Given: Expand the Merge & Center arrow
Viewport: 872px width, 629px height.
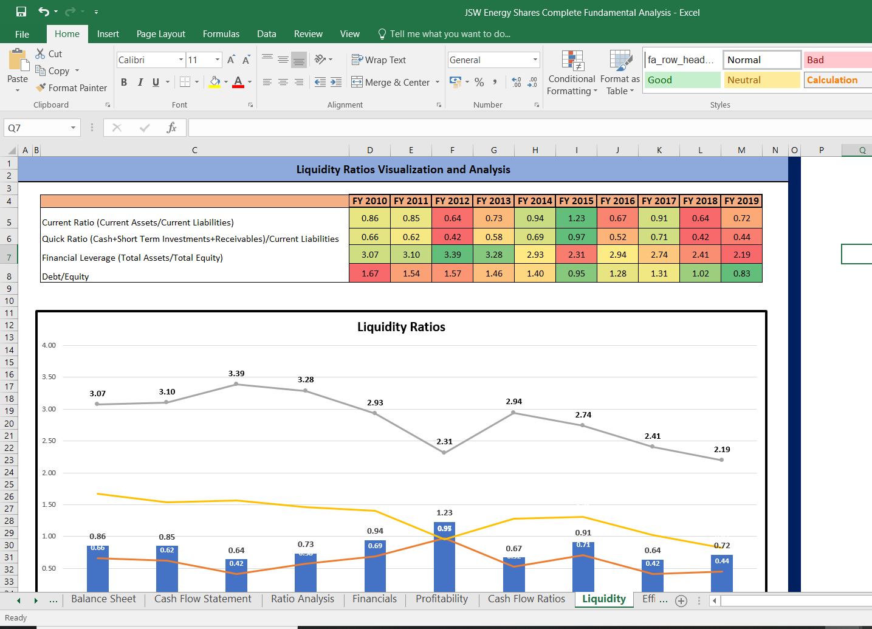Looking at the screenshot, I should pyautogui.click(x=438, y=82).
